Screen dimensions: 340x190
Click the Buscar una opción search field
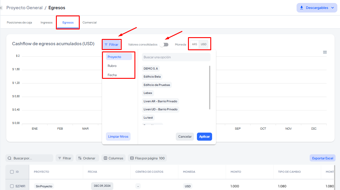[x=176, y=57]
